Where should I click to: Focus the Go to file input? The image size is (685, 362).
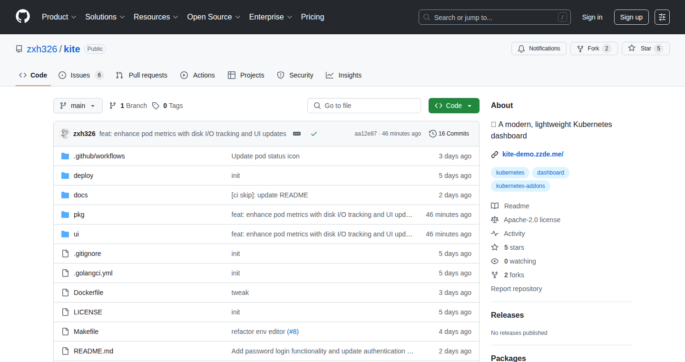coord(364,106)
